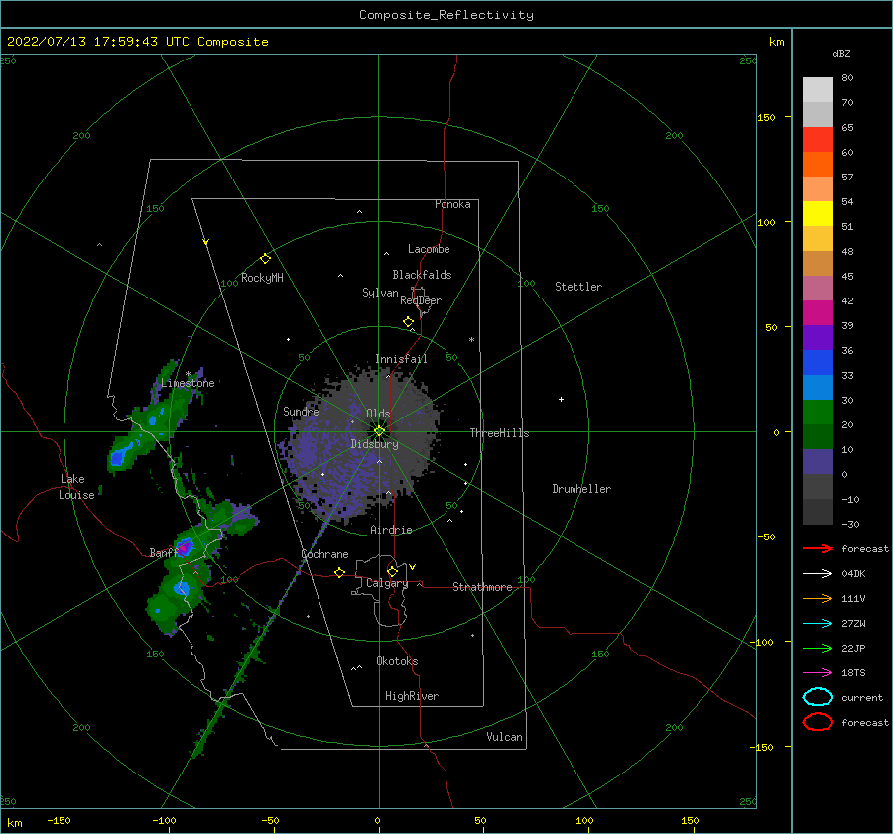Click the orange 111V arrow legend icon
This screenshot has height=834, width=893.
pyautogui.click(x=818, y=598)
